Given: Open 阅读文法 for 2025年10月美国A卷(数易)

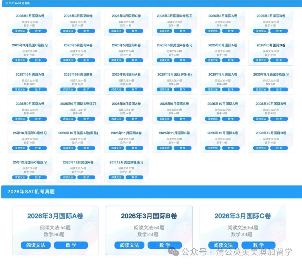Looking at the screenshot, I should 68,148.
